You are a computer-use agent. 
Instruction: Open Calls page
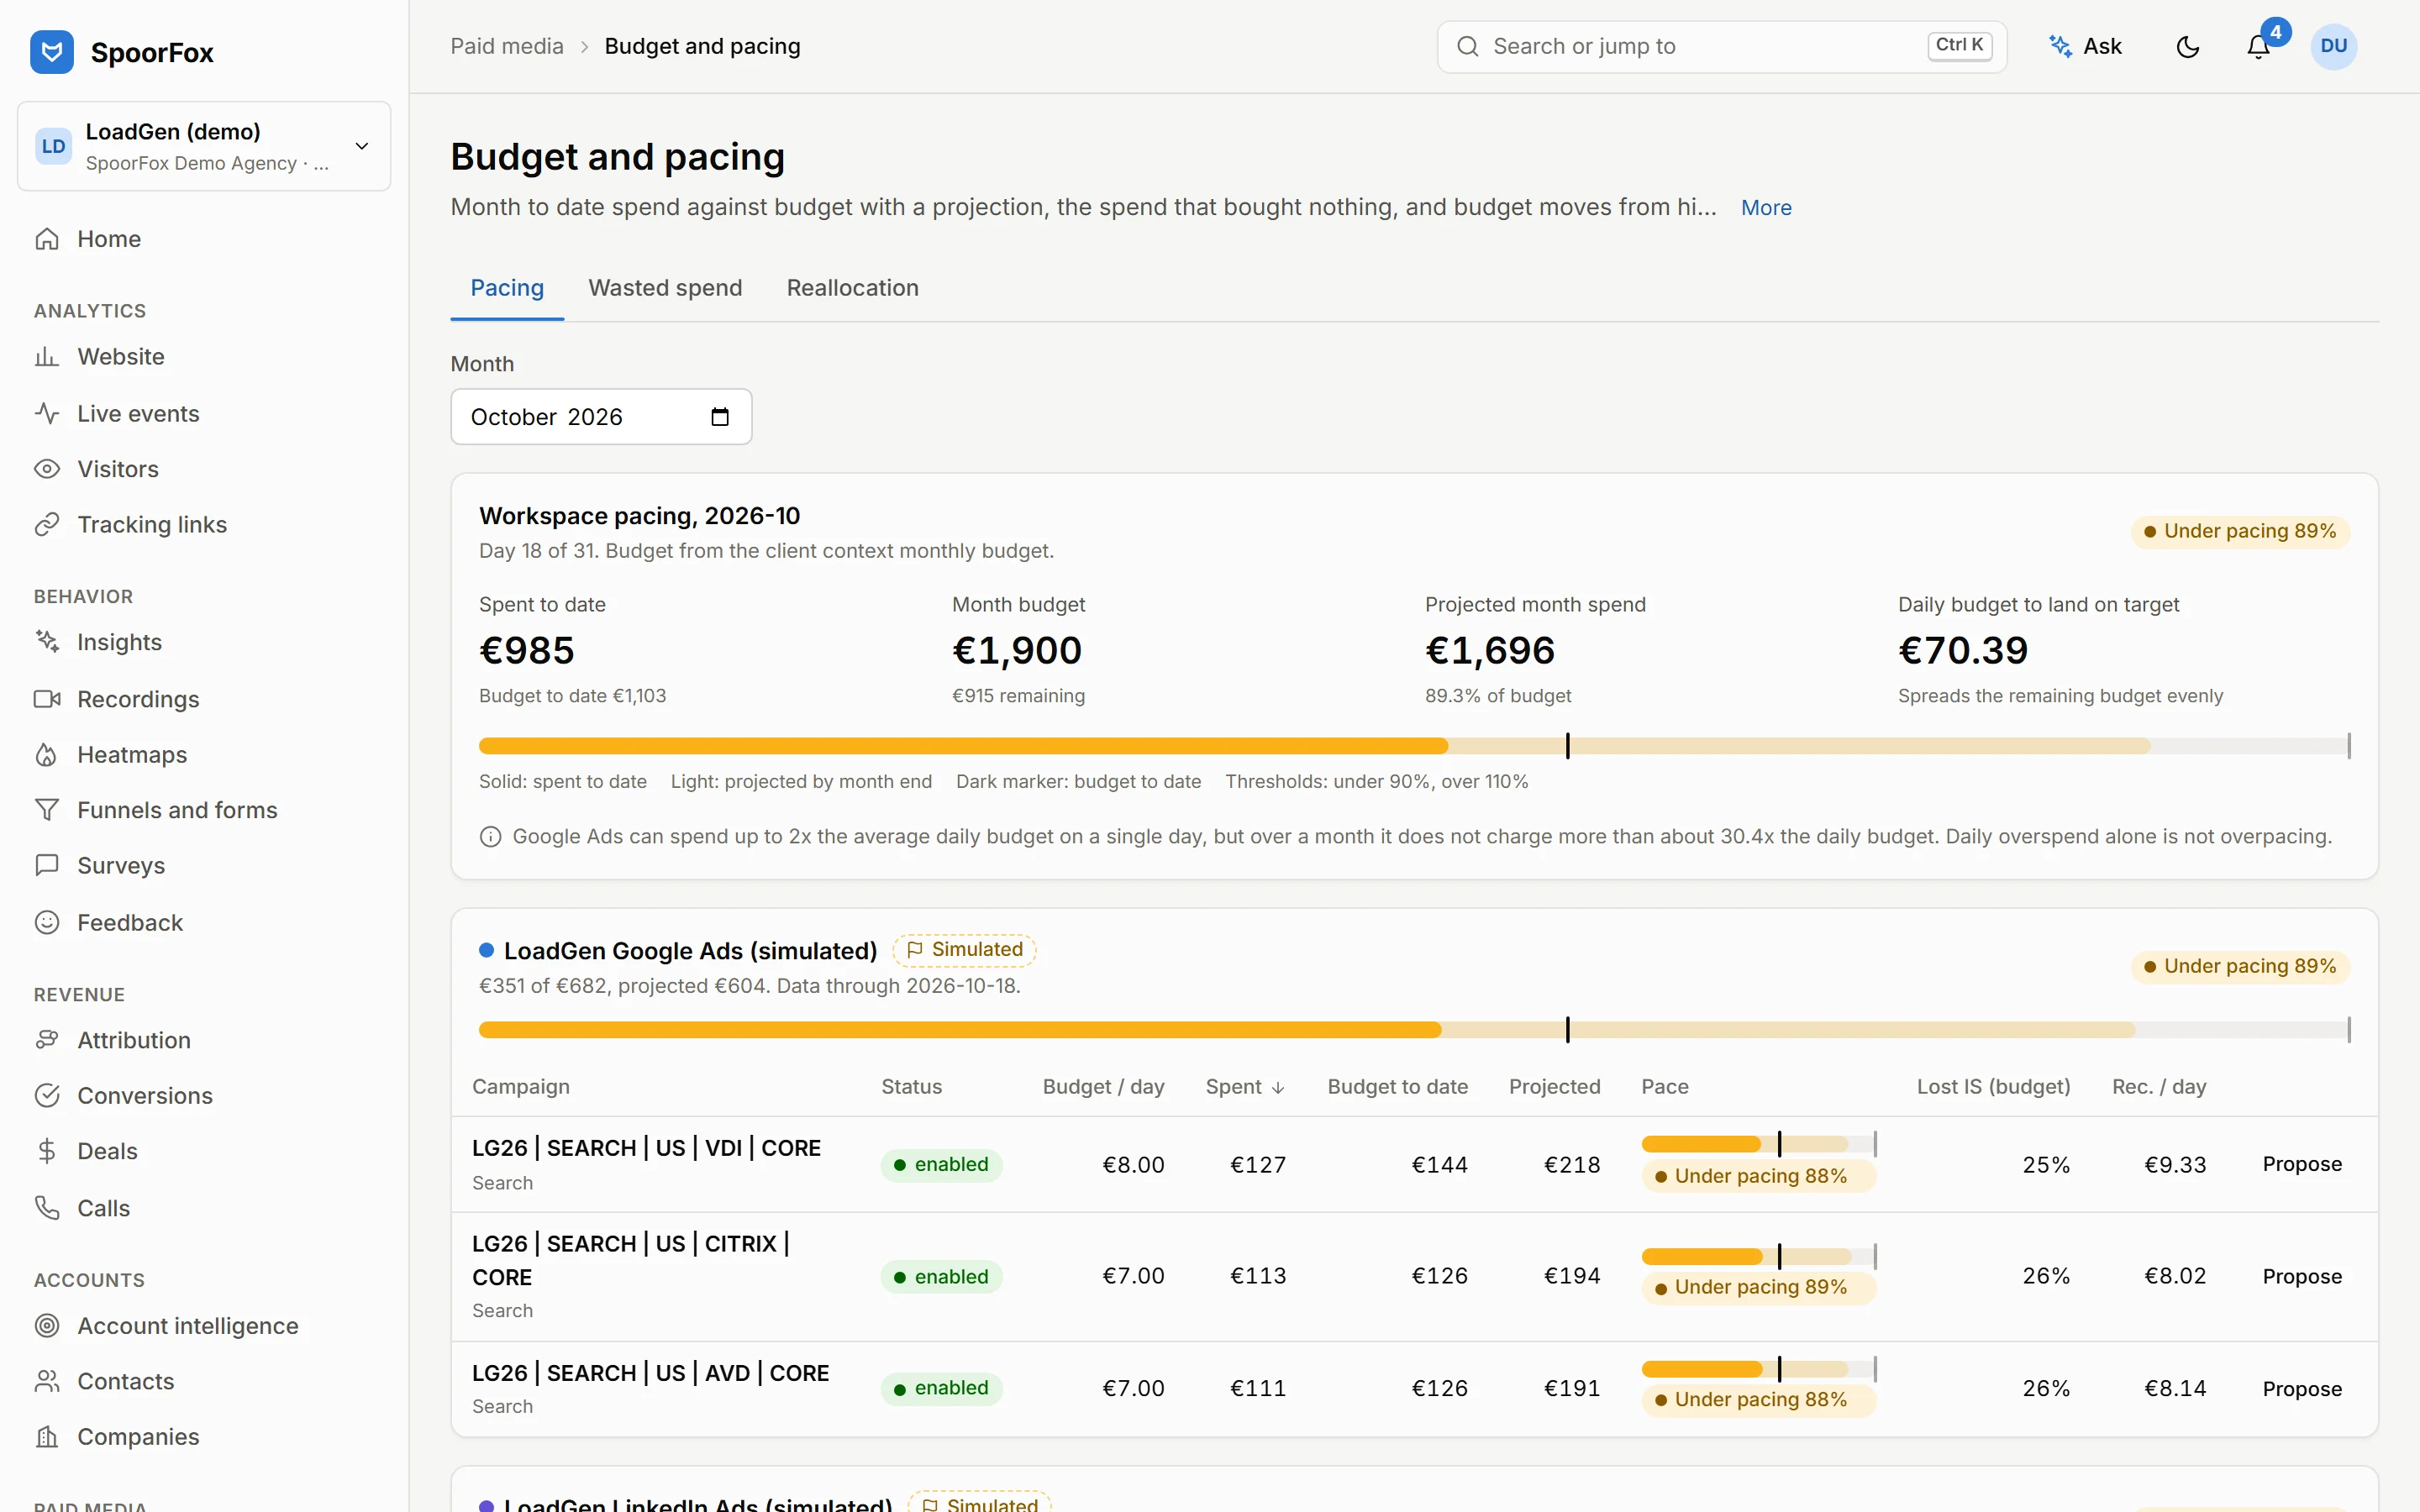[204, 1208]
